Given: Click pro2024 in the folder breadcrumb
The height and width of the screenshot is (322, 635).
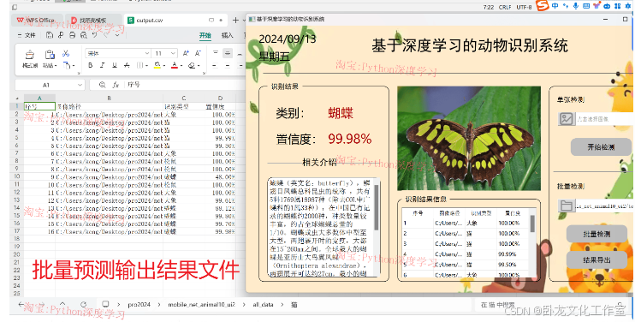Looking at the screenshot, I should (x=139, y=304).
